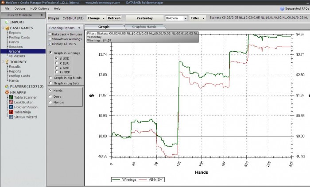The width and height of the screenshot is (310, 187).
Task: Open Tourney Reports tree item
Action: (x=15, y=71)
